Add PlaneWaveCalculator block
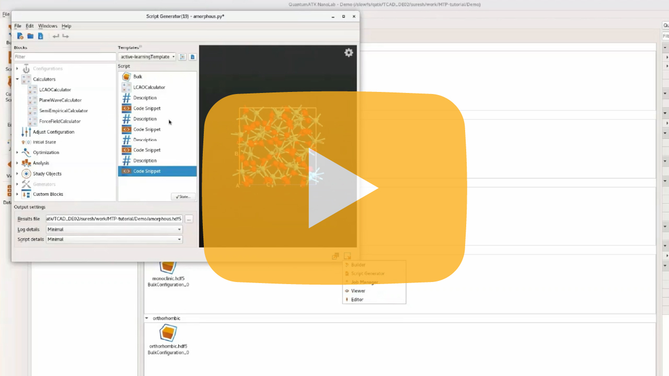Image resolution: width=669 pixels, height=376 pixels. (x=60, y=100)
